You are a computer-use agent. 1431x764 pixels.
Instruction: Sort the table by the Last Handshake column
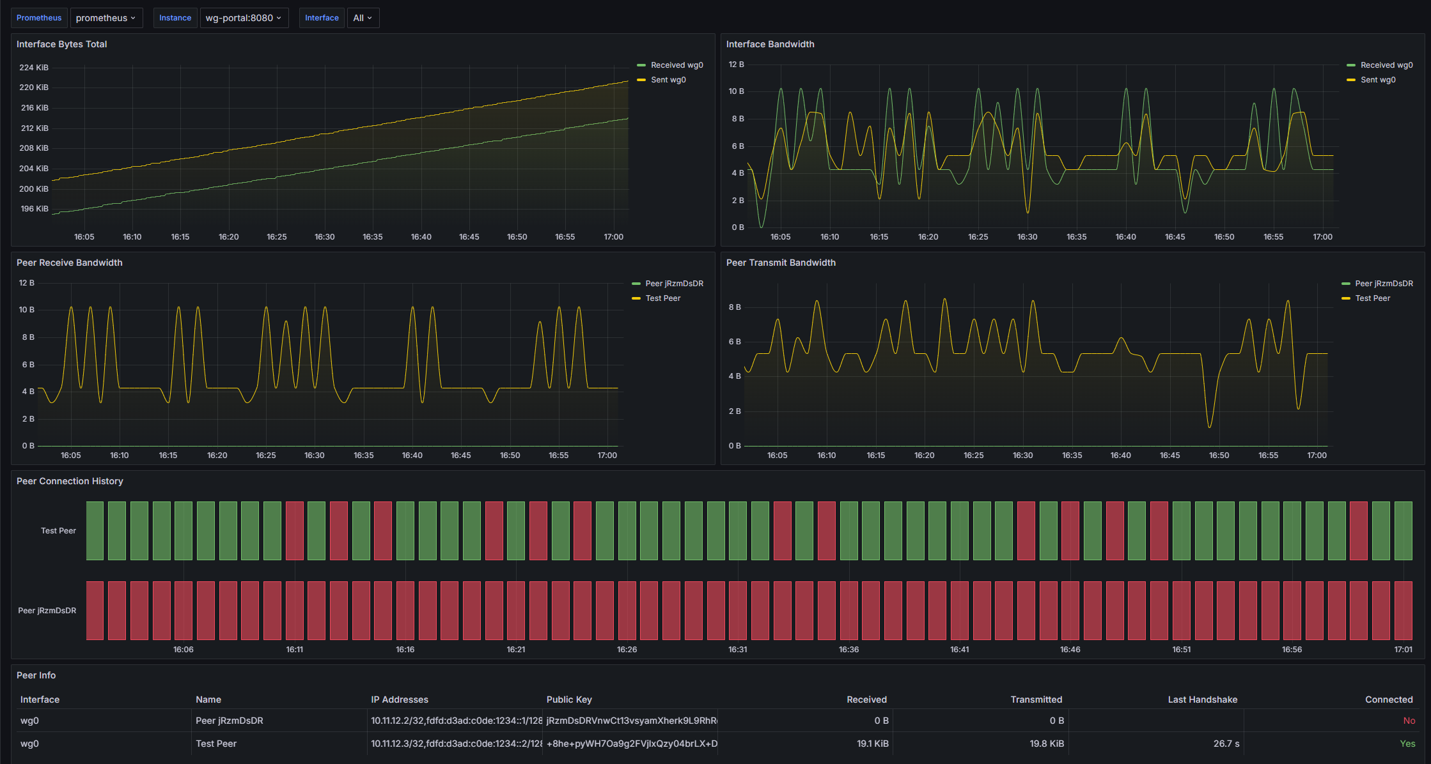click(1202, 699)
